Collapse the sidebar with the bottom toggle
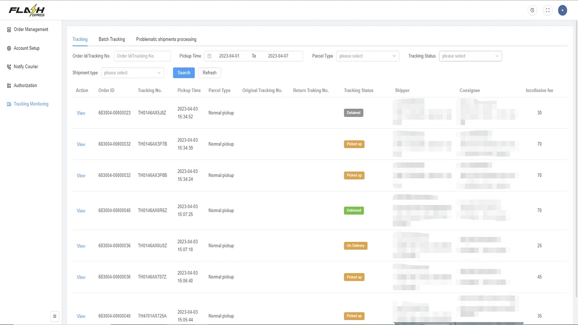The height and width of the screenshot is (325, 578). [x=55, y=316]
